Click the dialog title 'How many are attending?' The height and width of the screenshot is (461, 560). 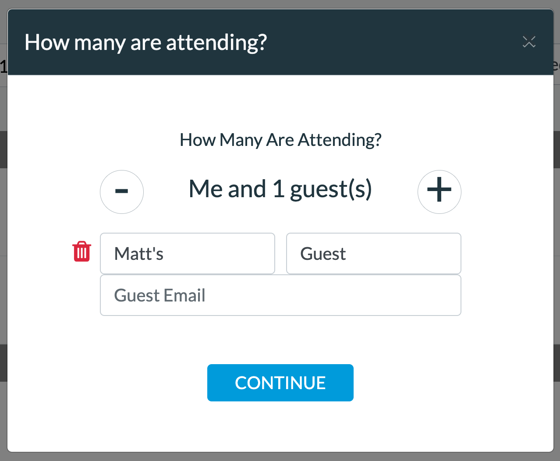pyautogui.click(x=146, y=43)
